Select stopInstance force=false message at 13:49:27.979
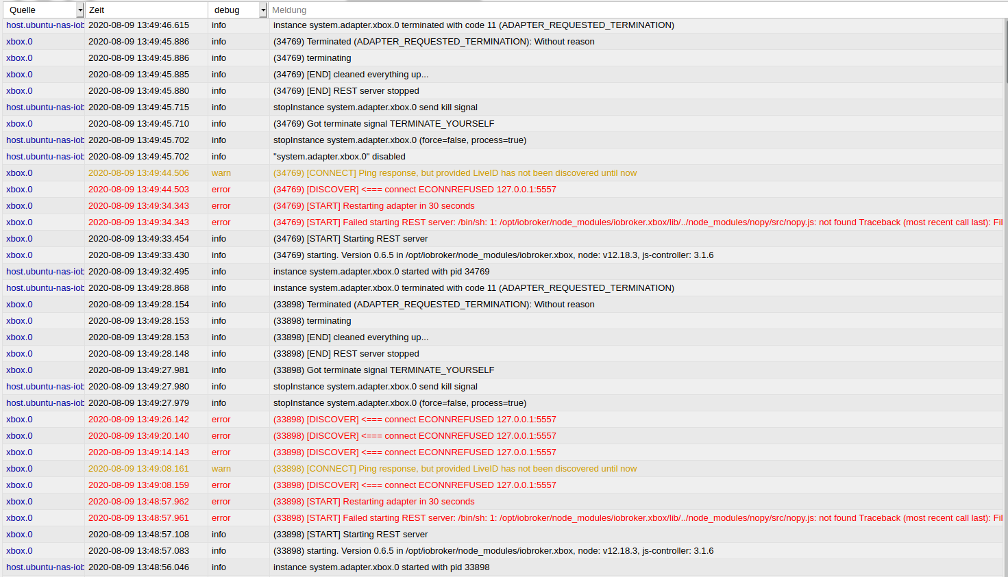1008x577 pixels. [399, 403]
